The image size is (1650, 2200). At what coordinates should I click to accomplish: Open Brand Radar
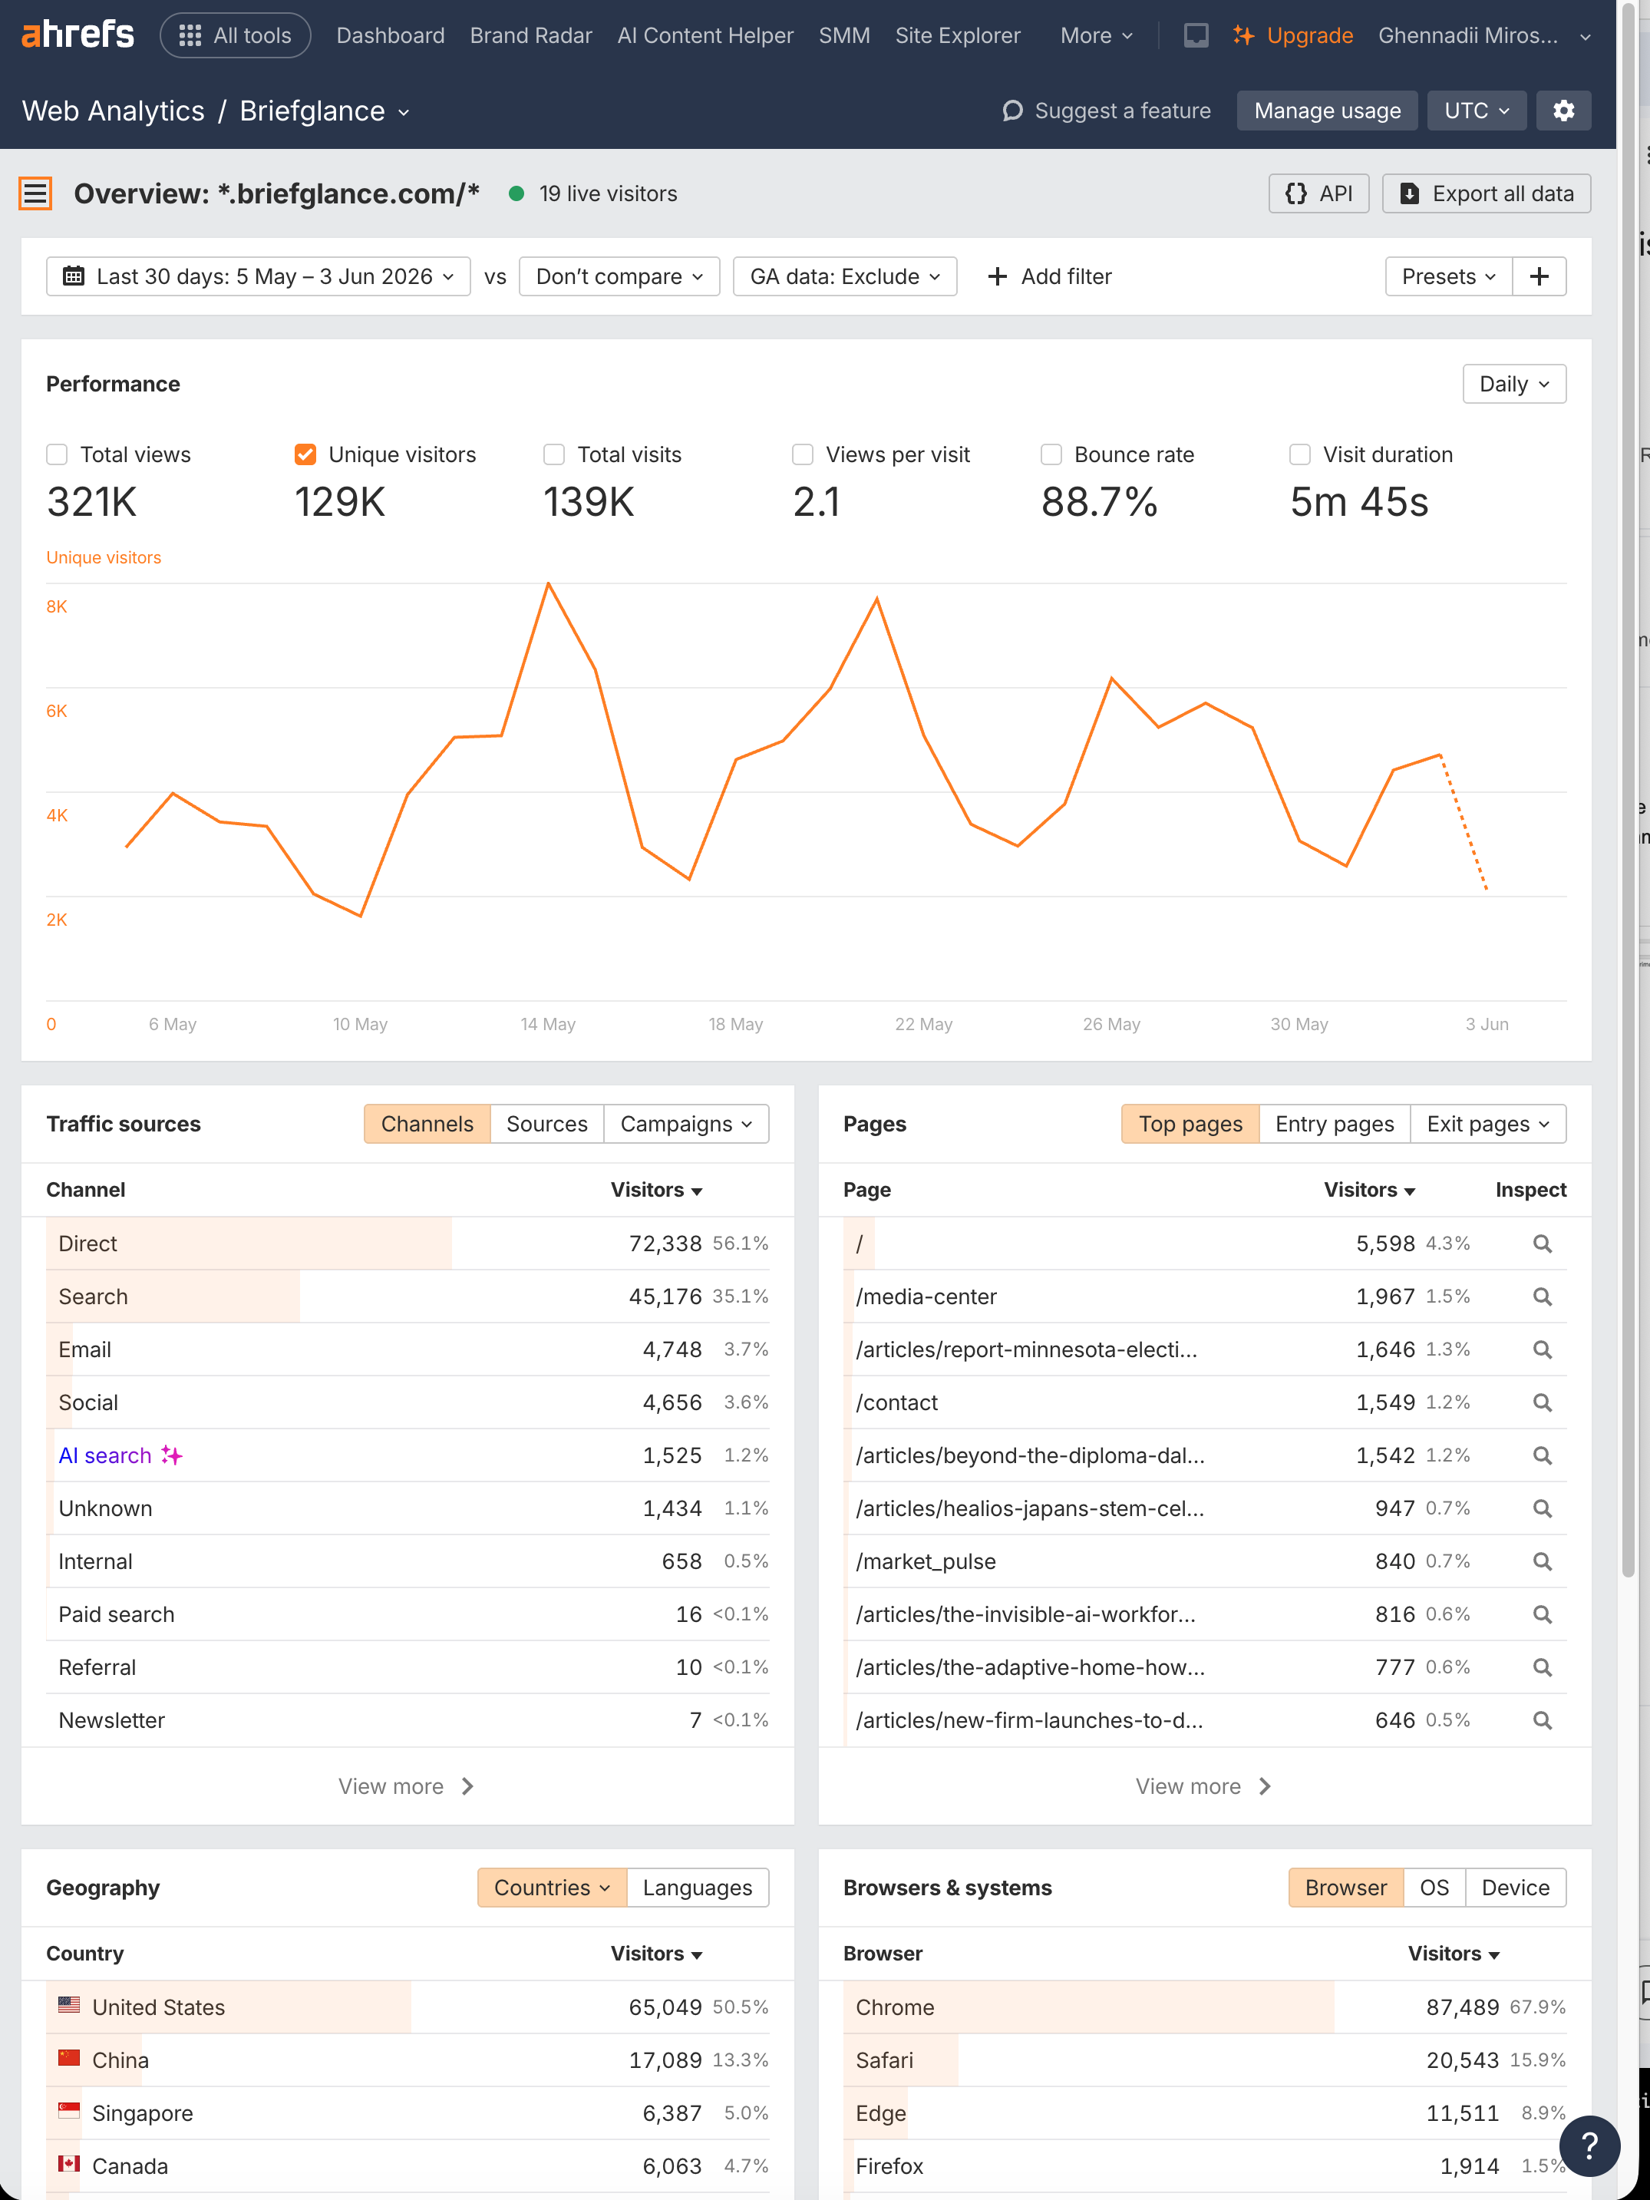[x=531, y=36]
